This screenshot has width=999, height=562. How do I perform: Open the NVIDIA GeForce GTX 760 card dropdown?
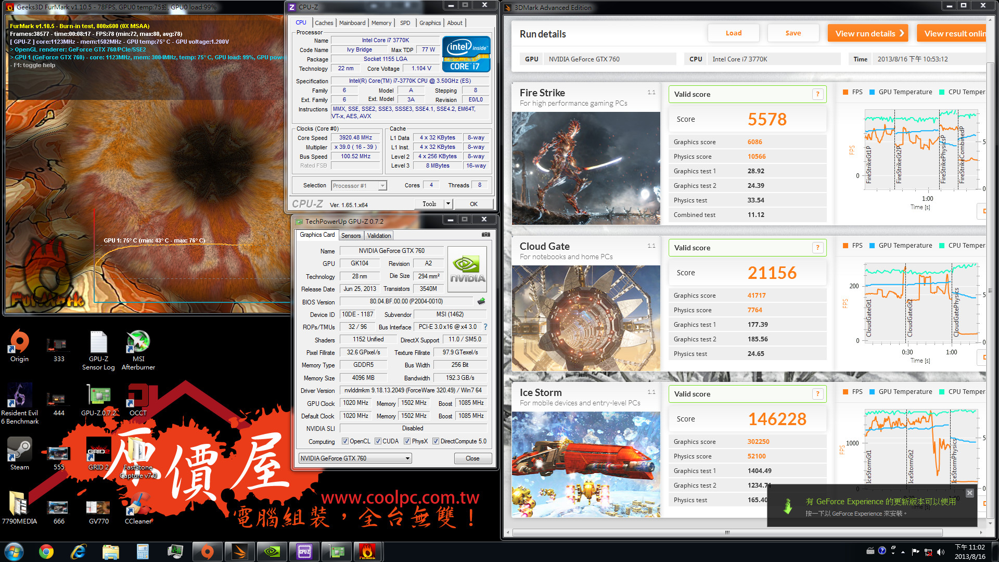[x=355, y=458]
